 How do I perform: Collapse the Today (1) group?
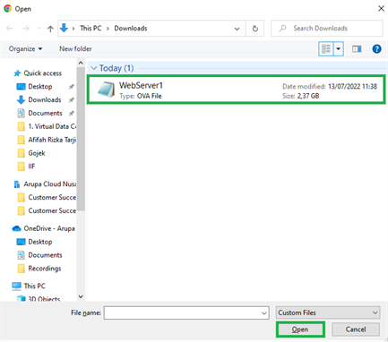coord(94,68)
